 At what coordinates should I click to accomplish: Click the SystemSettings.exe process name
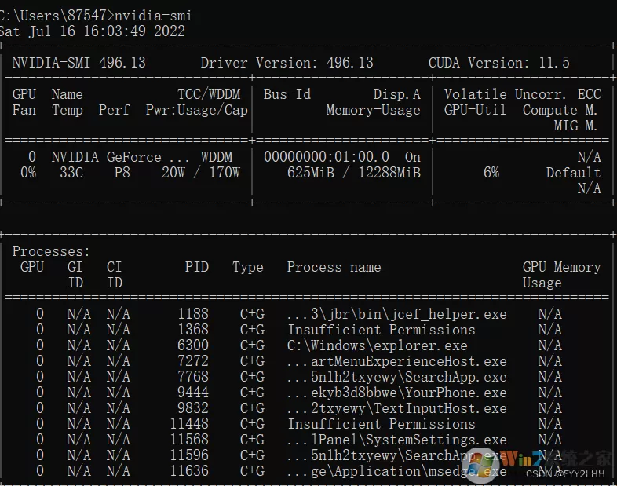pyautogui.click(x=396, y=440)
